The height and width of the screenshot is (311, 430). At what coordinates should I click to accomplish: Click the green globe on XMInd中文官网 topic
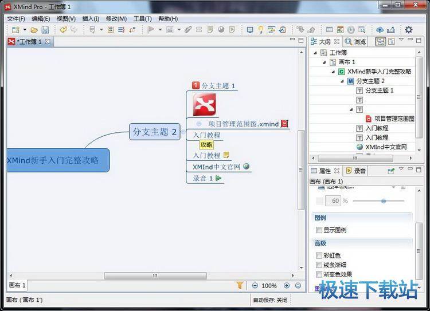[x=247, y=166]
